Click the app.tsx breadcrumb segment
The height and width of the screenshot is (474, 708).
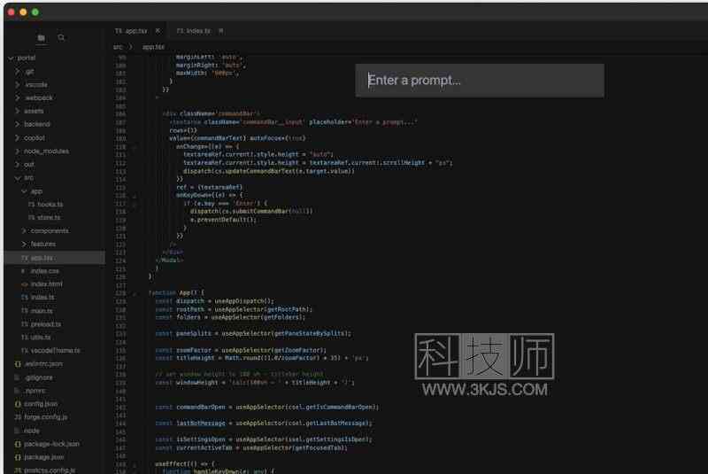coord(153,47)
